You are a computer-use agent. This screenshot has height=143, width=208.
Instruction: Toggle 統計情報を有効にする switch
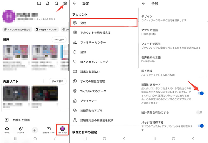click(x=199, y=112)
